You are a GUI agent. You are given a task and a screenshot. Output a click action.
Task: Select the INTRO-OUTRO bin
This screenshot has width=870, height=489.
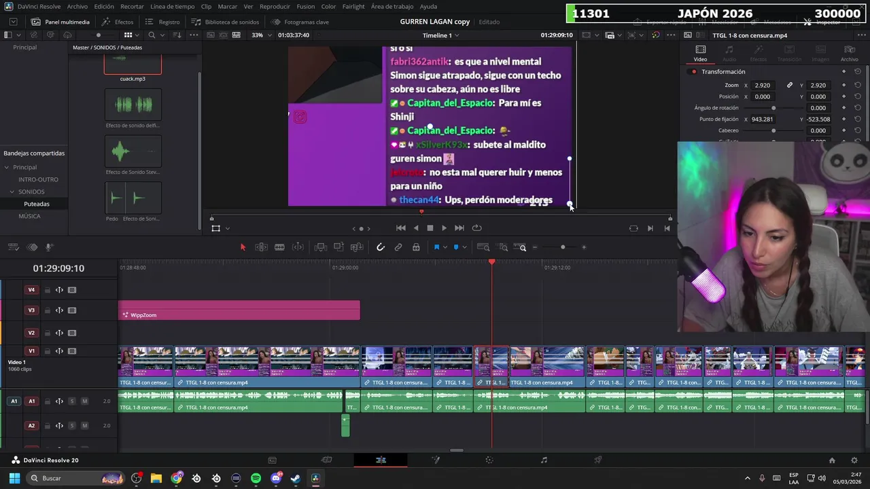click(x=38, y=179)
